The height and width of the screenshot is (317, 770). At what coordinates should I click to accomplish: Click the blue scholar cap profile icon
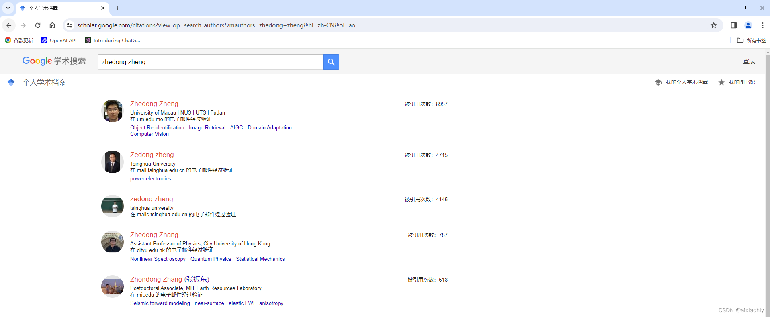pyautogui.click(x=11, y=82)
